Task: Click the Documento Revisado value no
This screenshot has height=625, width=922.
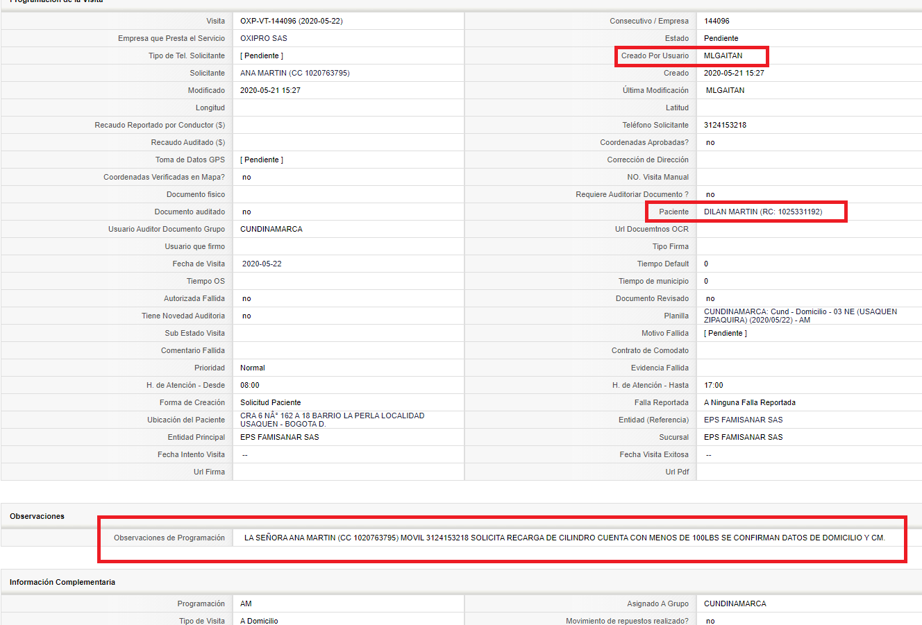Action: coord(710,298)
